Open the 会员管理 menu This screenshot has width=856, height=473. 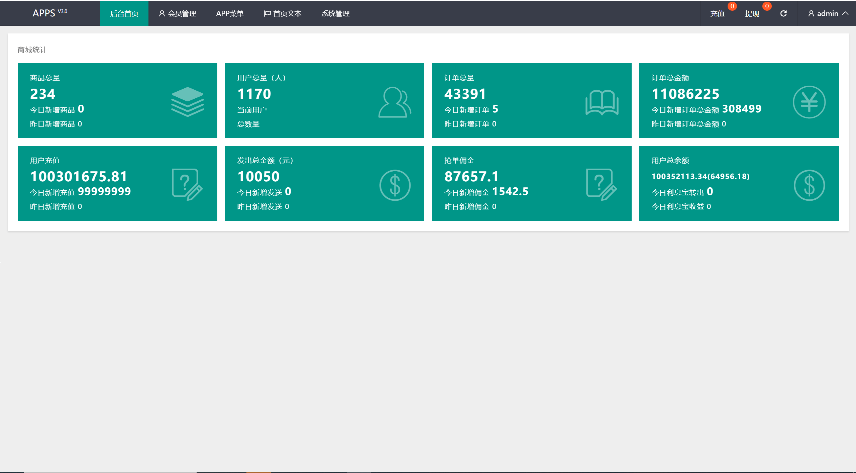tap(178, 13)
